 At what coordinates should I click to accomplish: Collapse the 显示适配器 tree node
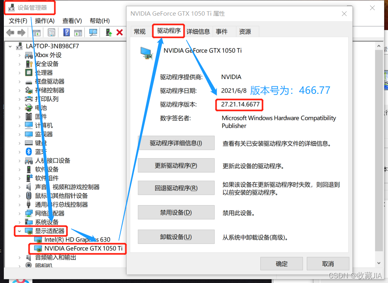click(19, 231)
